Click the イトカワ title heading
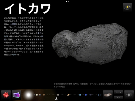This screenshot has width=135, height=101. click(x=28, y=9)
